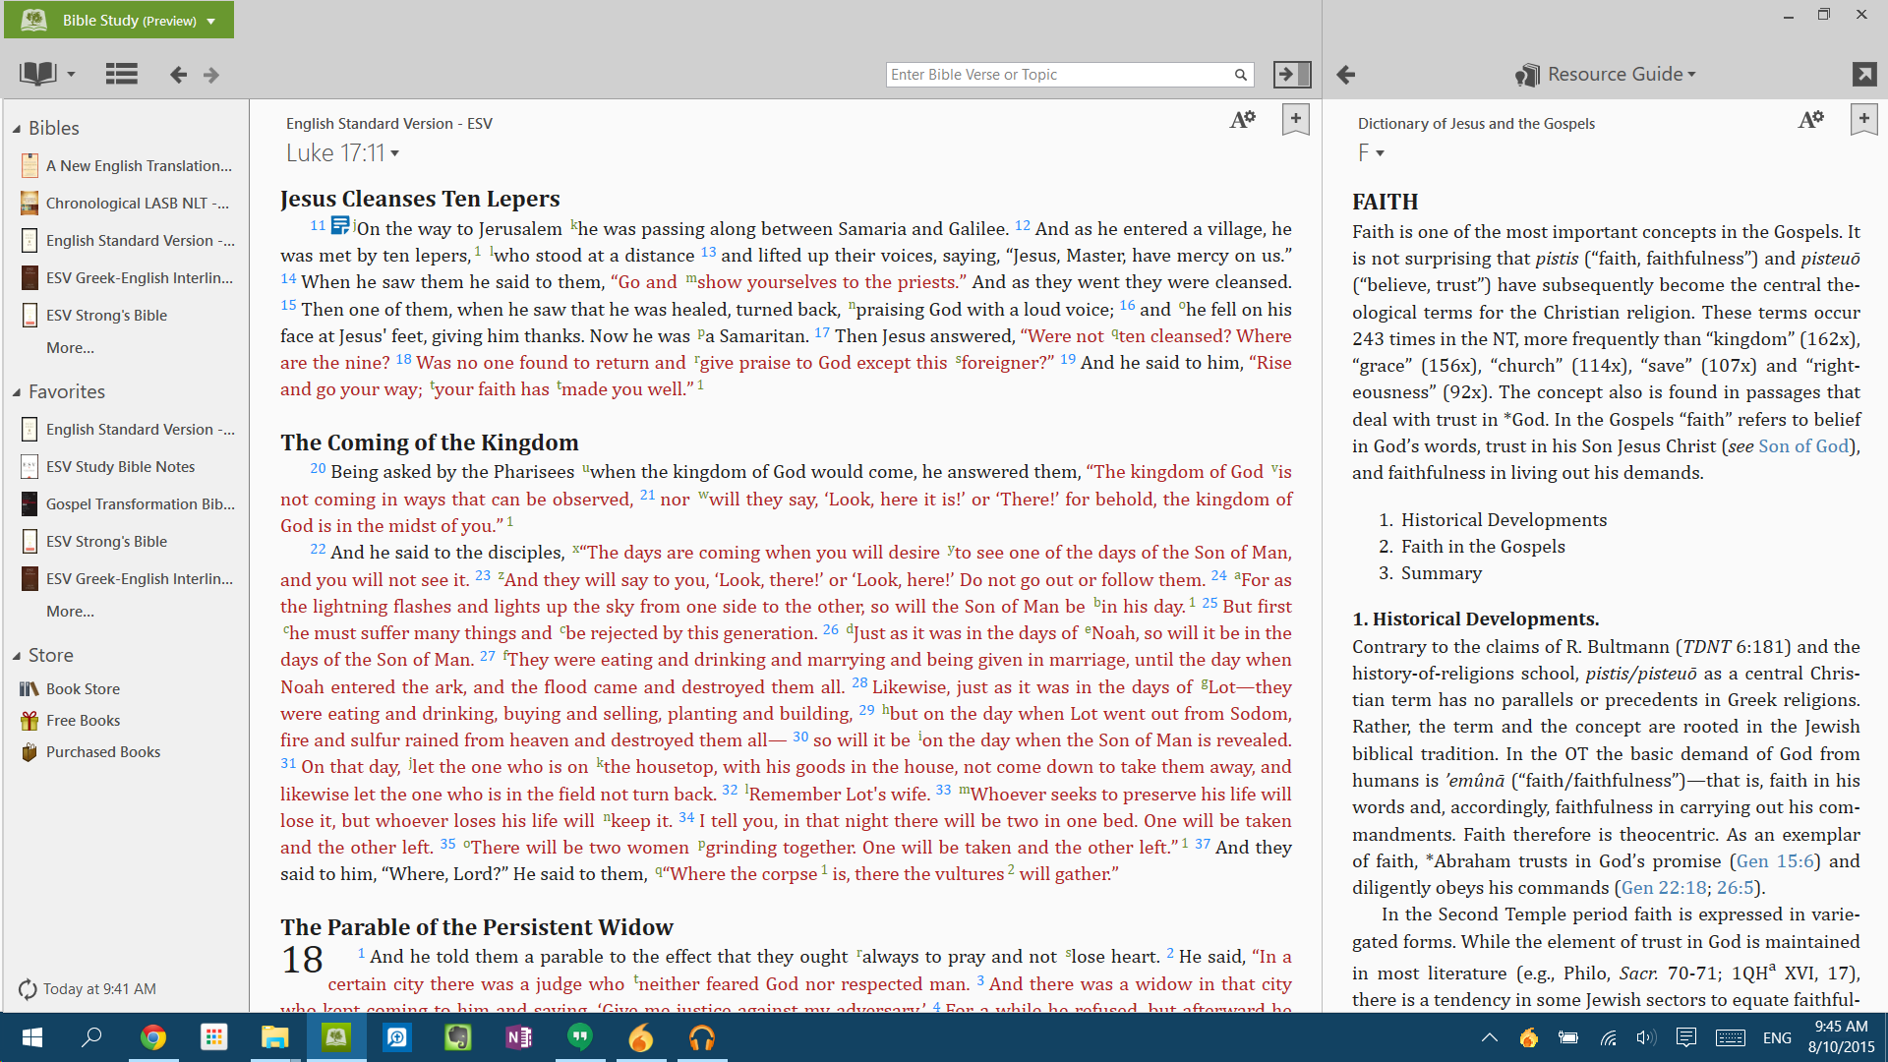Open font settings for Dictionary pane

click(1811, 120)
